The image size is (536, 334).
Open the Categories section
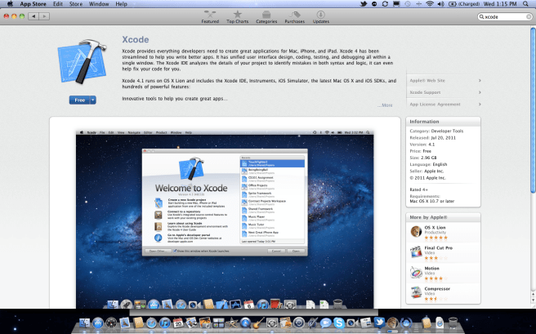(266, 16)
